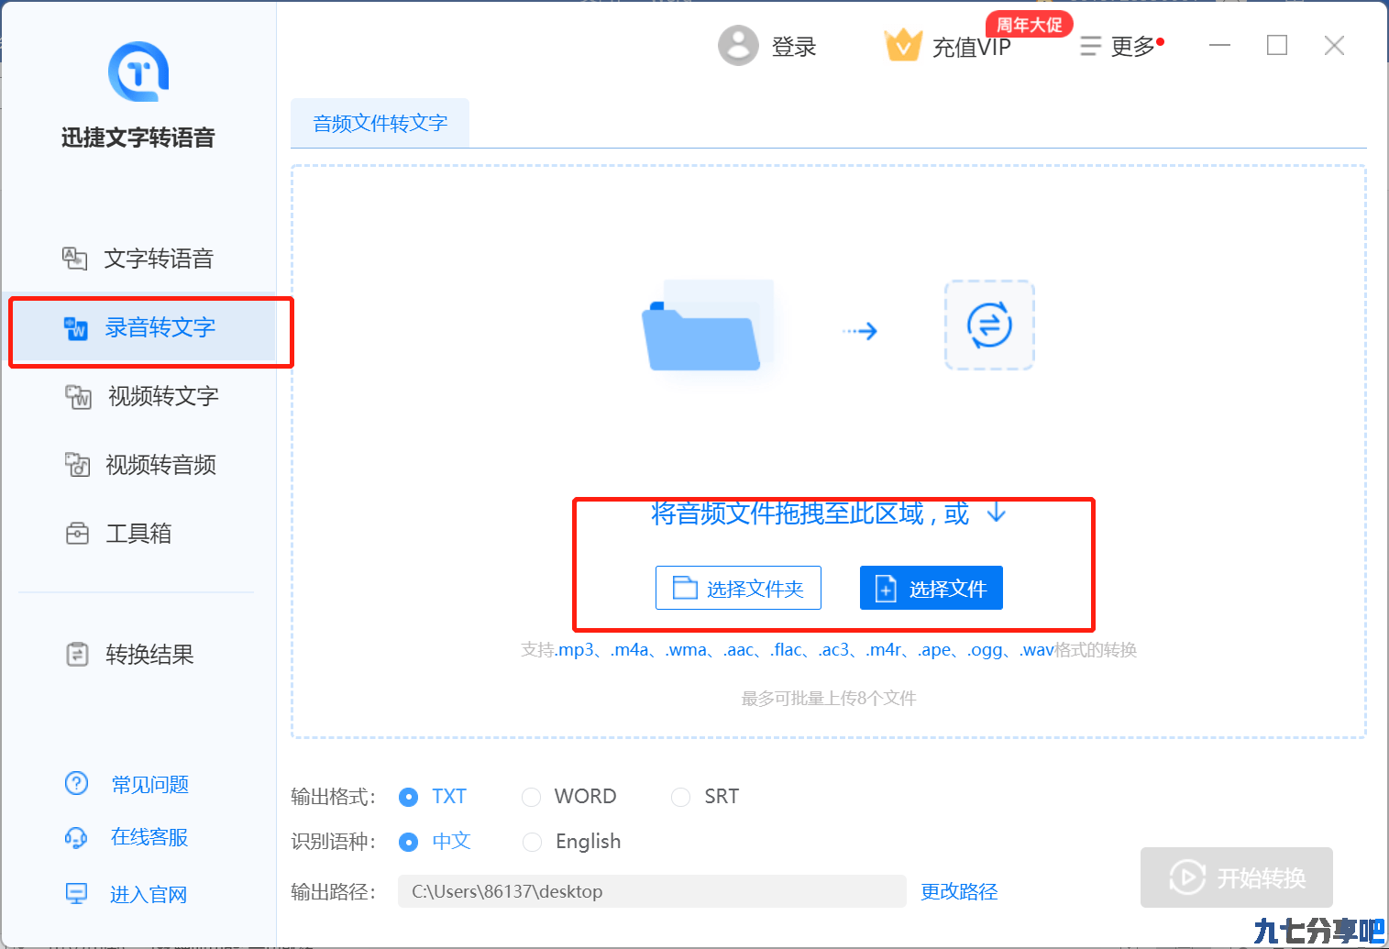
Task: Click the 开始转换 button
Action: pyautogui.click(x=1237, y=877)
